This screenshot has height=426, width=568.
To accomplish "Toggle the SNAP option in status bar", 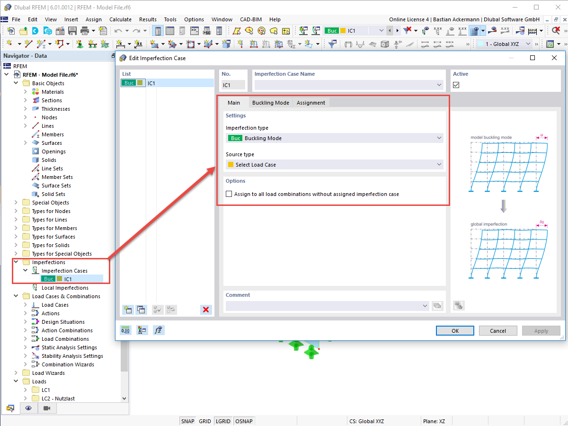I will [x=187, y=421].
